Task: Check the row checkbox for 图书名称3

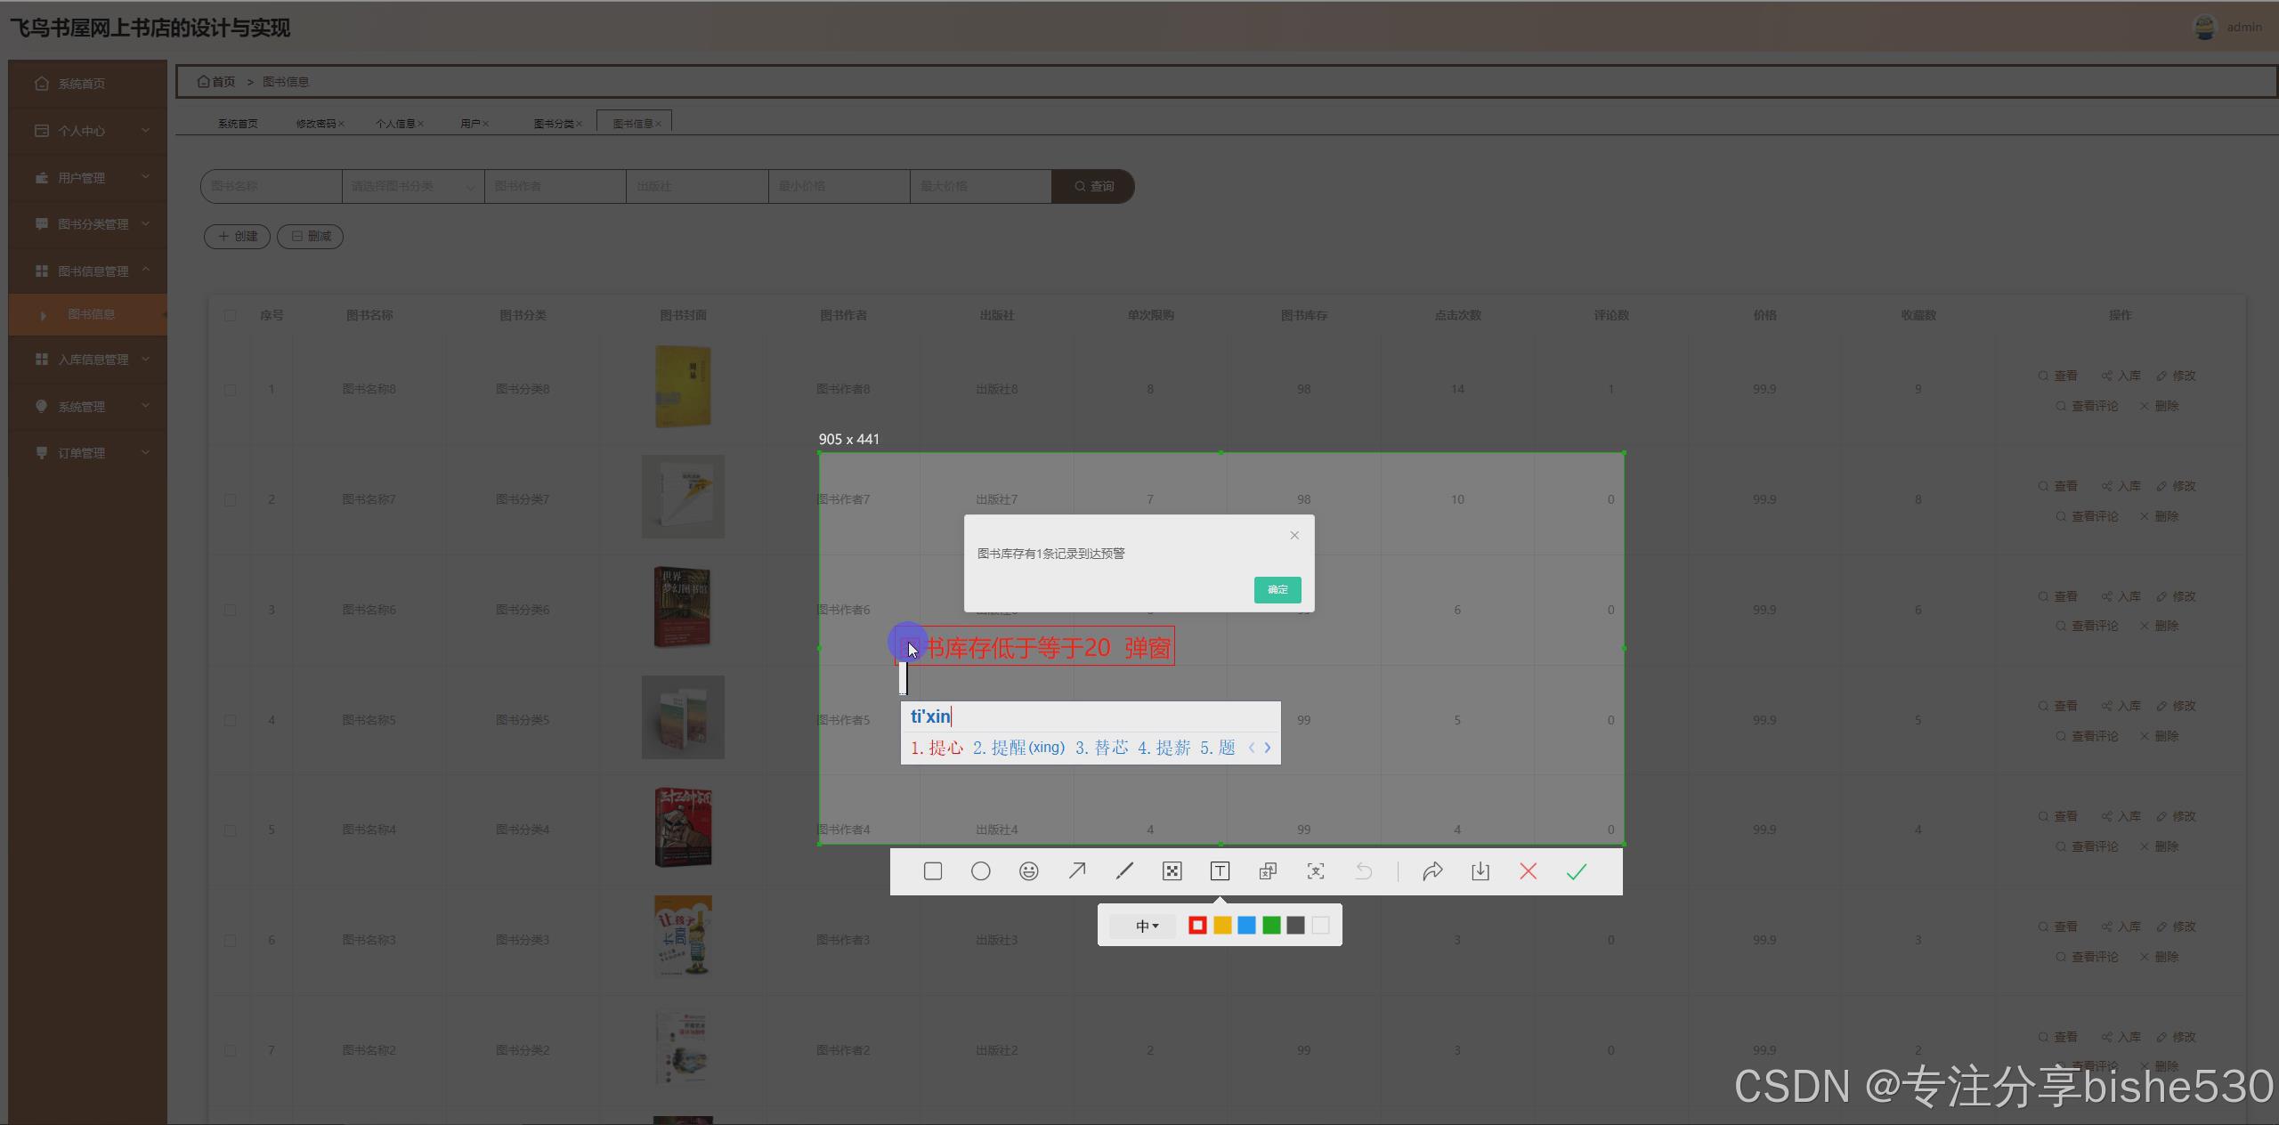Action: pos(231,940)
